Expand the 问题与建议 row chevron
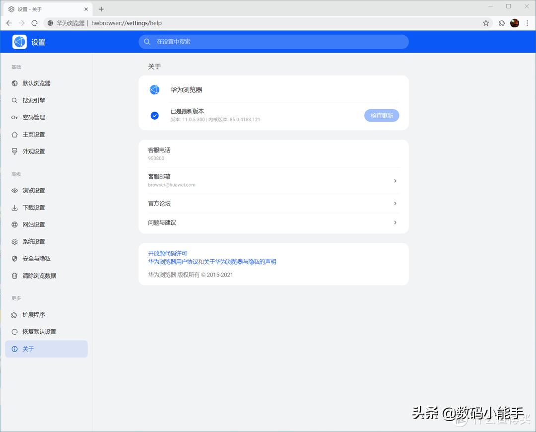The image size is (536, 432). [395, 222]
